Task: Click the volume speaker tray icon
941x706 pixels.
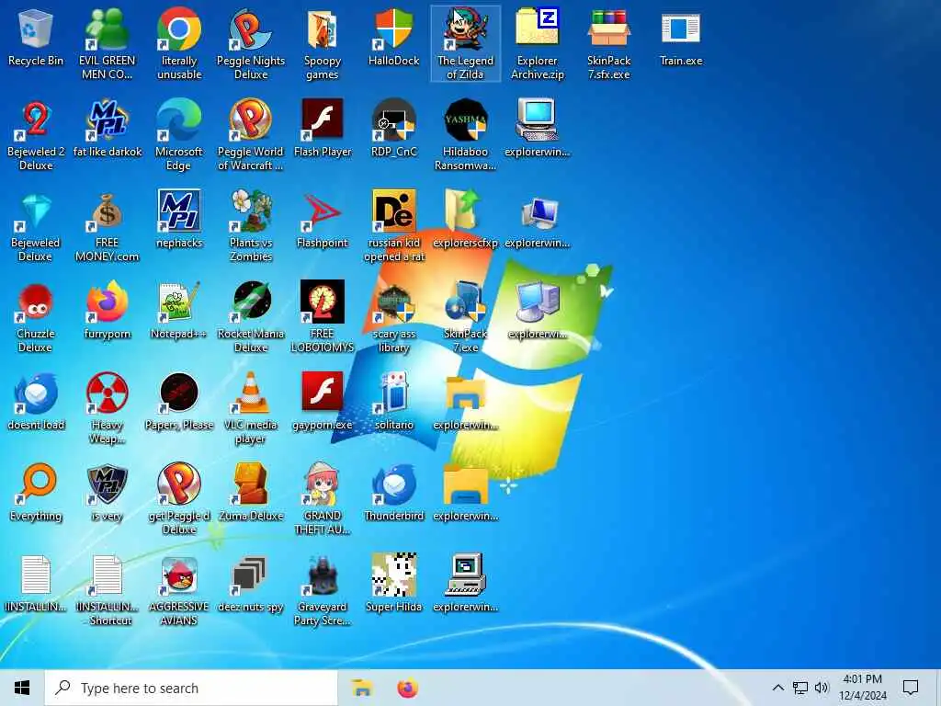Action: (x=822, y=688)
